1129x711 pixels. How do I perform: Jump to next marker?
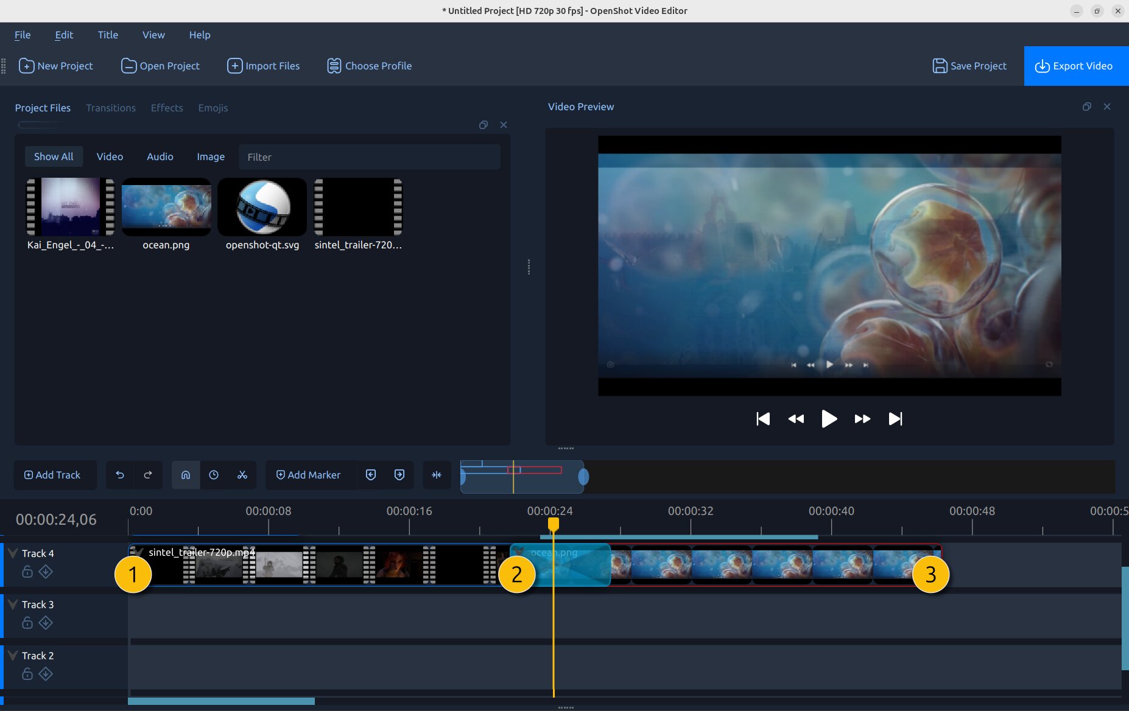[x=399, y=475]
